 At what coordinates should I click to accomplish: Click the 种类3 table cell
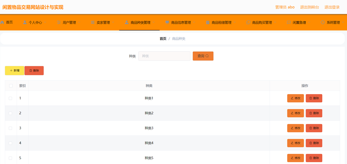pyautogui.click(x=149, y=128)
